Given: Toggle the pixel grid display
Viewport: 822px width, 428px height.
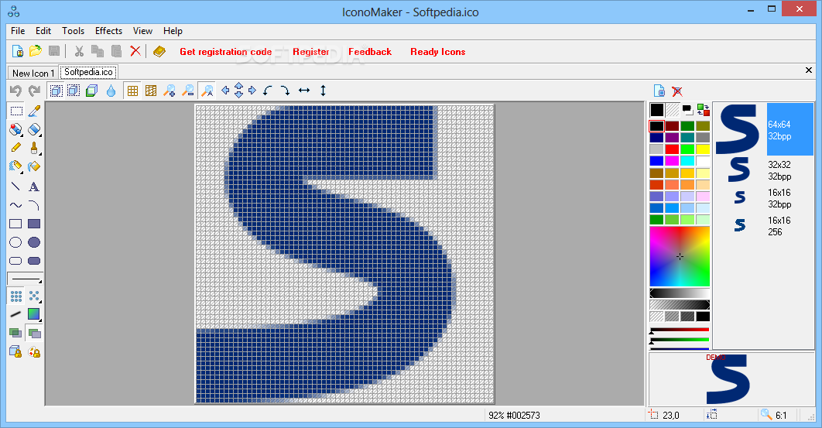Looking at the screenshot, I should point(132,91).
